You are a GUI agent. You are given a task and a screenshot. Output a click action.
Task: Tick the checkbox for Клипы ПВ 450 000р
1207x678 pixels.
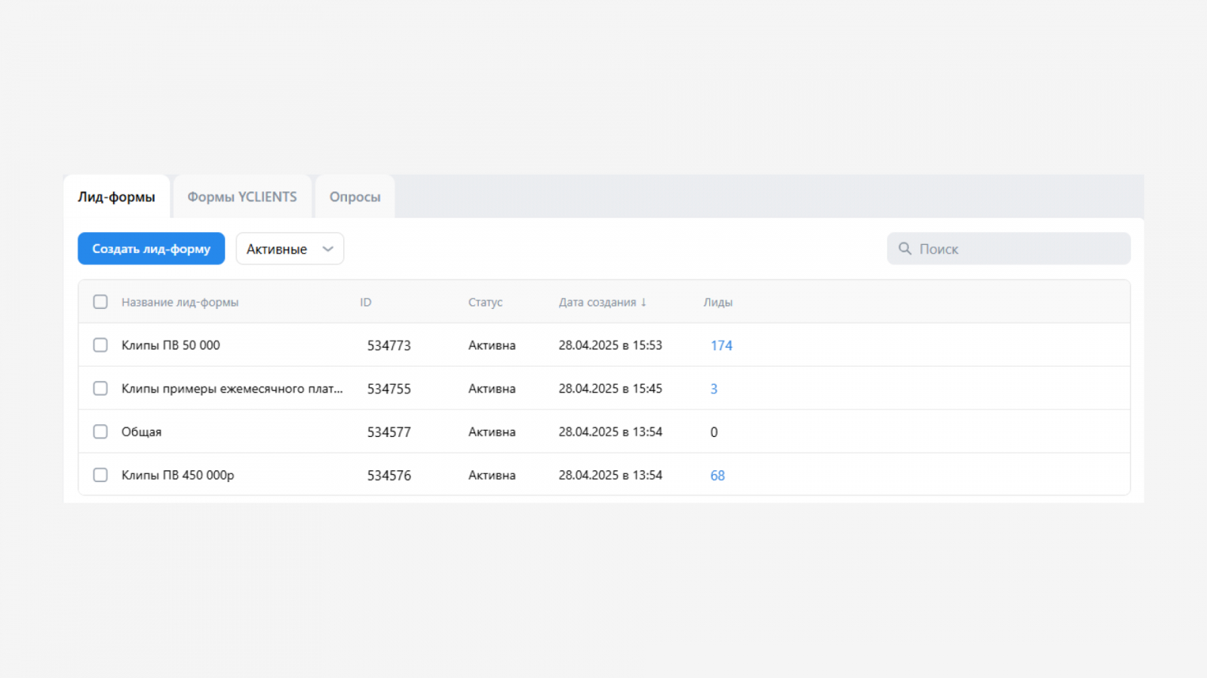[x=100, y=475]
